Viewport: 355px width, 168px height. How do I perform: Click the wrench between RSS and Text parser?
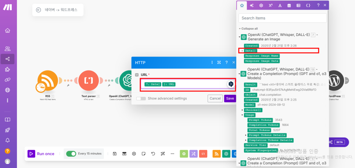68,85
